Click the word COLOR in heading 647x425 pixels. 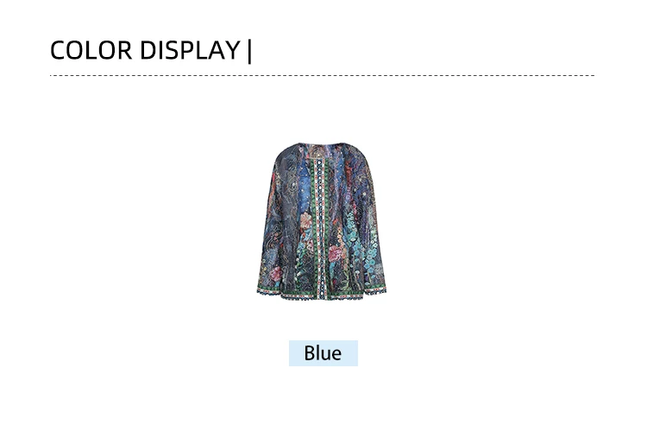click(x=91, y=50)
